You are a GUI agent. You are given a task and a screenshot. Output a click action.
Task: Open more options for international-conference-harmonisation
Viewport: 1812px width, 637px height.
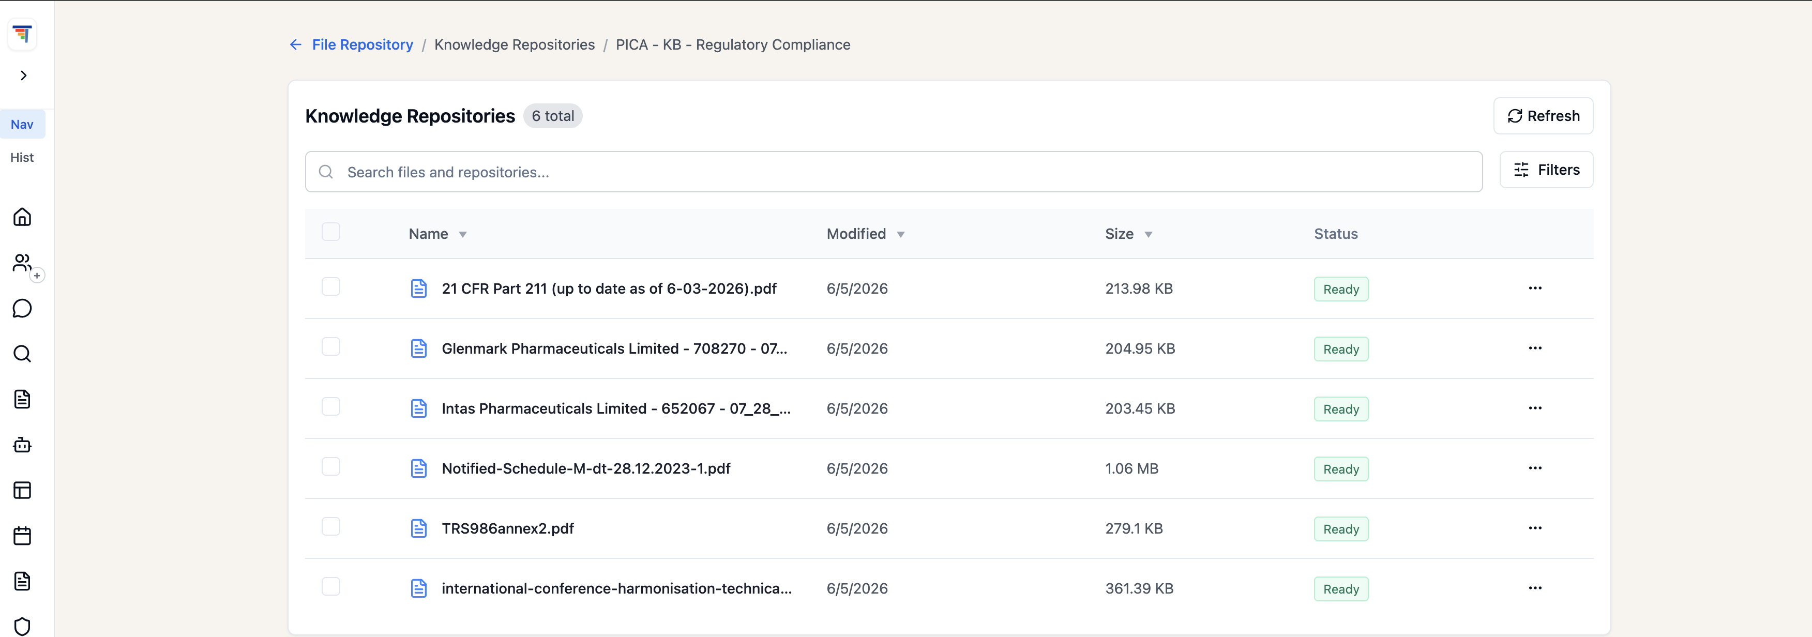coord(1535,588)
